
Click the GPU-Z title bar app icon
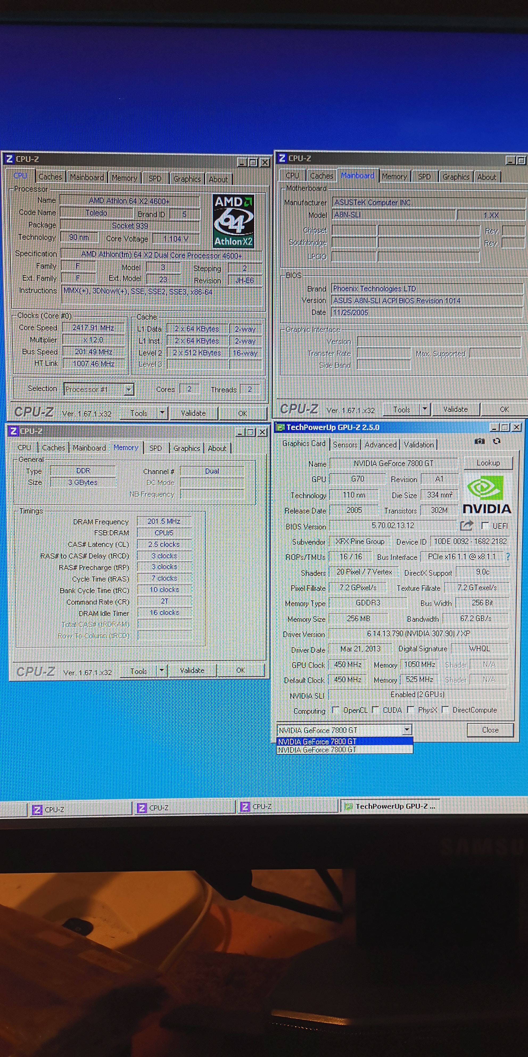(280, 427)
